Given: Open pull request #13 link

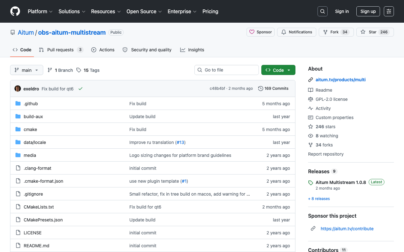Looking at the screenshot, I should click(180, 142).
